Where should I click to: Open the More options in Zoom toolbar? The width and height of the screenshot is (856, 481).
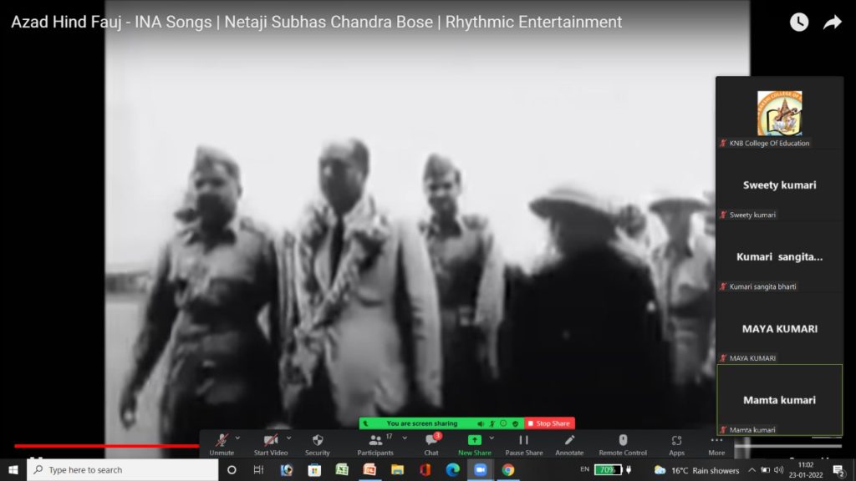point(716,444)
